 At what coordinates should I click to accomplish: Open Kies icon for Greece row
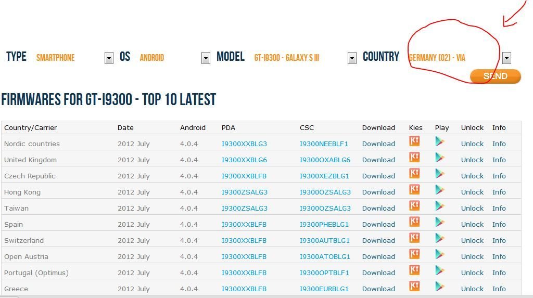[414, 286]
